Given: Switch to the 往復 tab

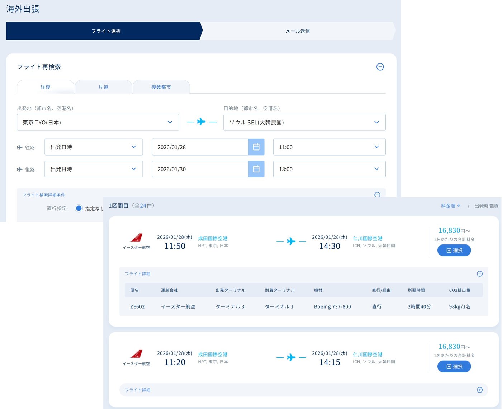Looking at the screenshot, I should tap(46, 87).
